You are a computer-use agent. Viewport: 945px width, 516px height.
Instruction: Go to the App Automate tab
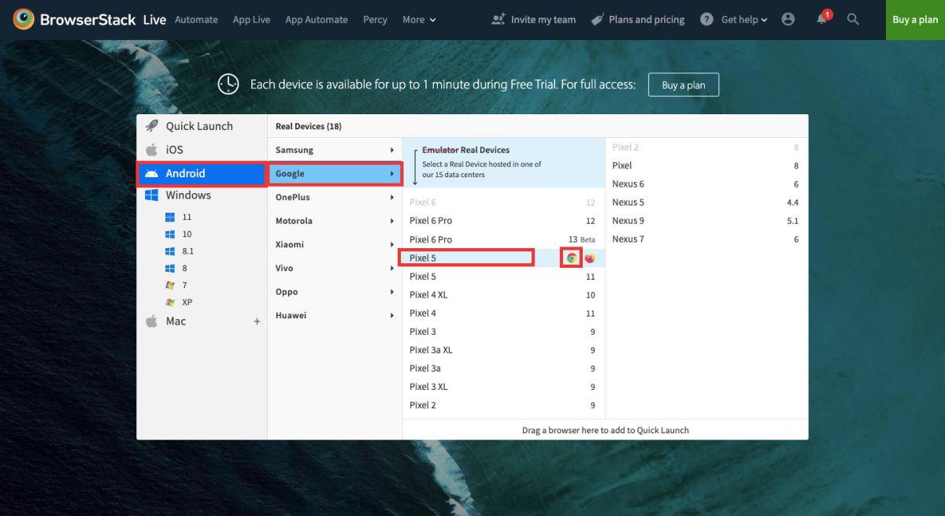tap(317, 20)
